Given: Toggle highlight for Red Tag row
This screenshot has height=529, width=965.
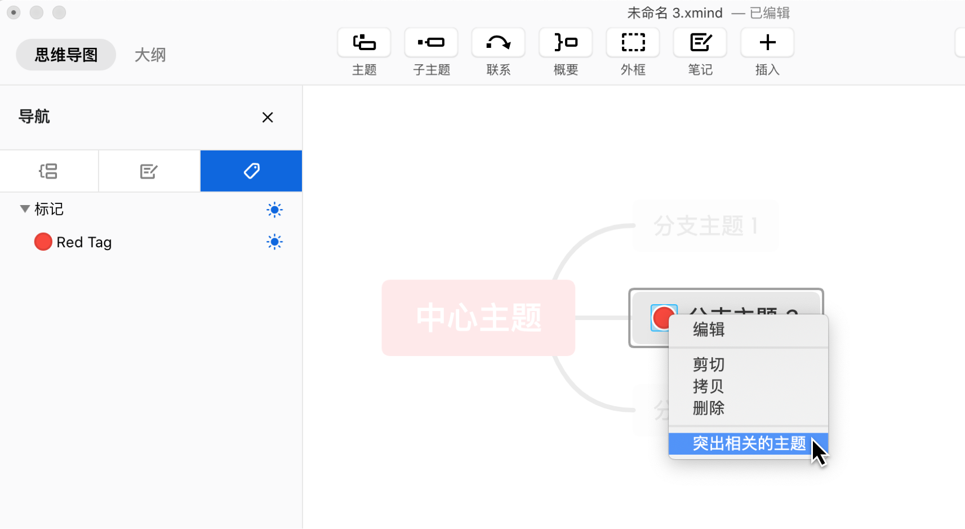Looking at the screenshot, I should click(x=274, y=242).
